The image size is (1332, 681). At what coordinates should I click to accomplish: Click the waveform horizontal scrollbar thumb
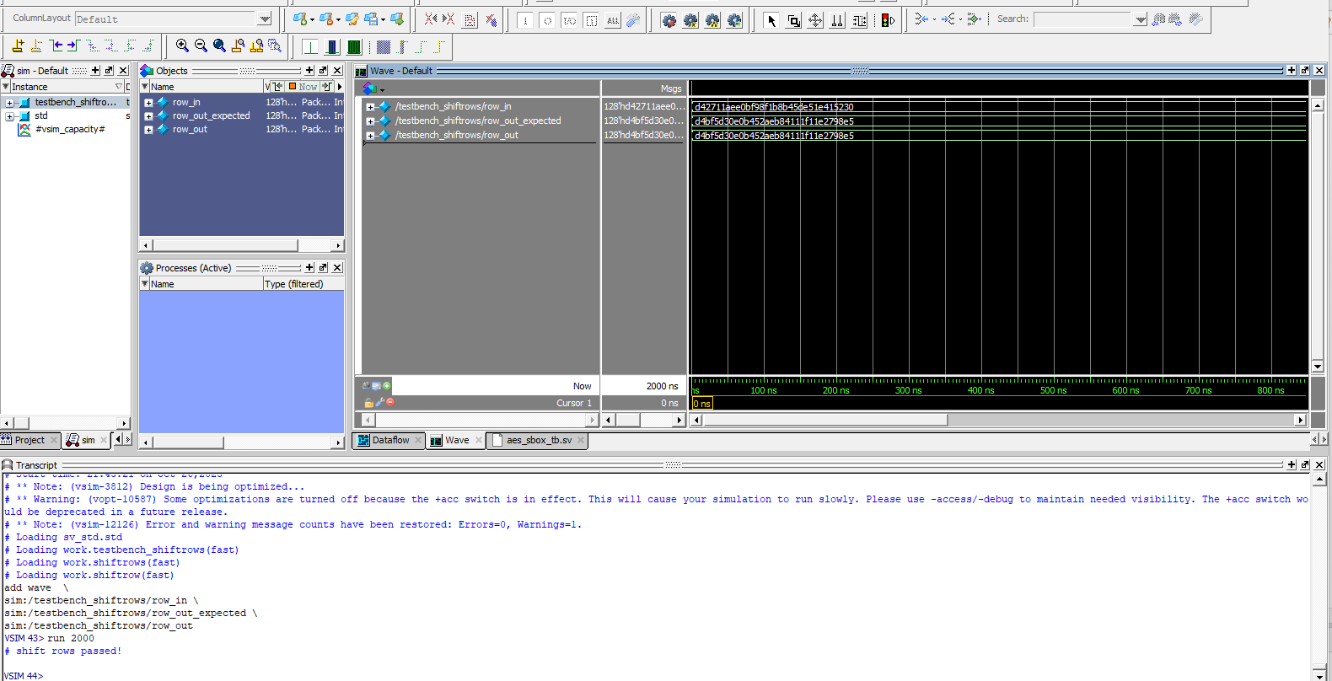(824, 420)
